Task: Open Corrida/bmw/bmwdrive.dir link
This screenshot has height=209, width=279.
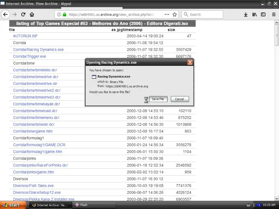Action: 35,84
